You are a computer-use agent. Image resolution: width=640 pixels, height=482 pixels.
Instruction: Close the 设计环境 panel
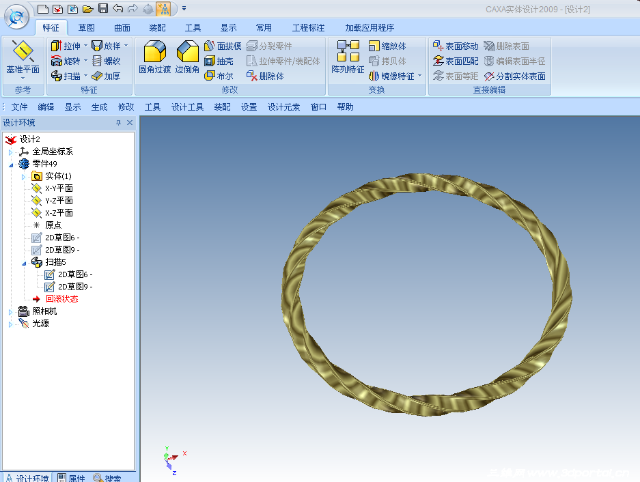click(x=130, y=122)
